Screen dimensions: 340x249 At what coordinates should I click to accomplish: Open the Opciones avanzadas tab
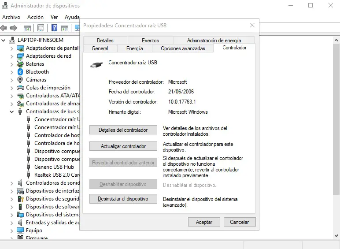[x=183, y=48]
